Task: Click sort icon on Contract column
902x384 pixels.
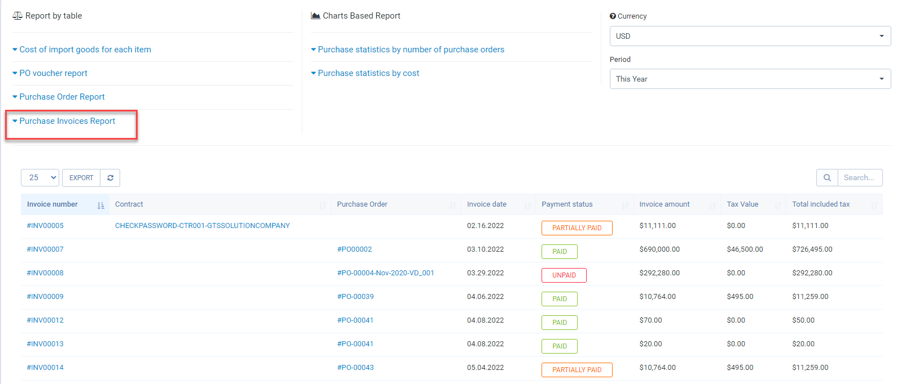Action: 323,206
